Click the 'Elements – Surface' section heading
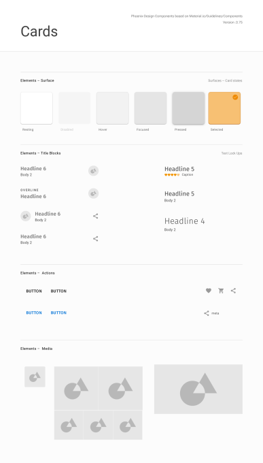Image resolution: width=263 pixels, height=463 pixels. 37,80
